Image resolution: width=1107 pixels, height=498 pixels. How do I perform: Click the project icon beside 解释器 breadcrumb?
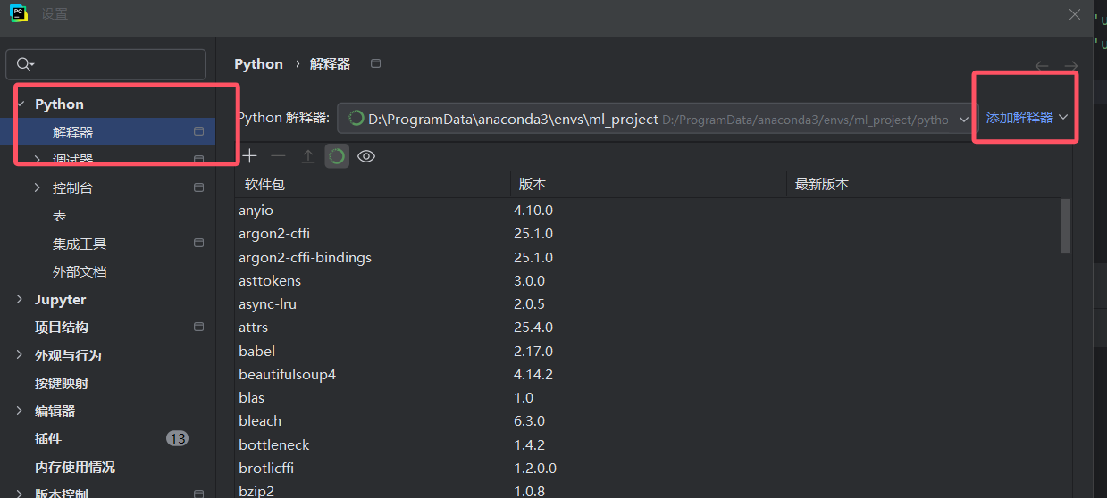[x=375, y=63]
